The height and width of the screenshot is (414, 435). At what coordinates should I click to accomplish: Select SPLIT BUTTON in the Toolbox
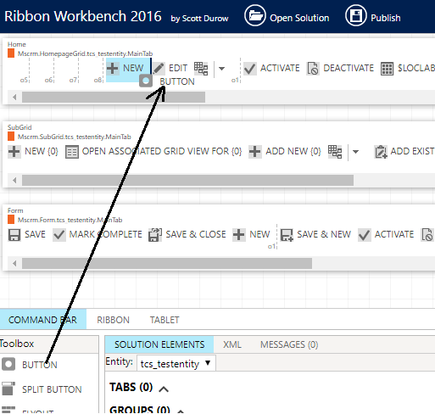point(42,389)
